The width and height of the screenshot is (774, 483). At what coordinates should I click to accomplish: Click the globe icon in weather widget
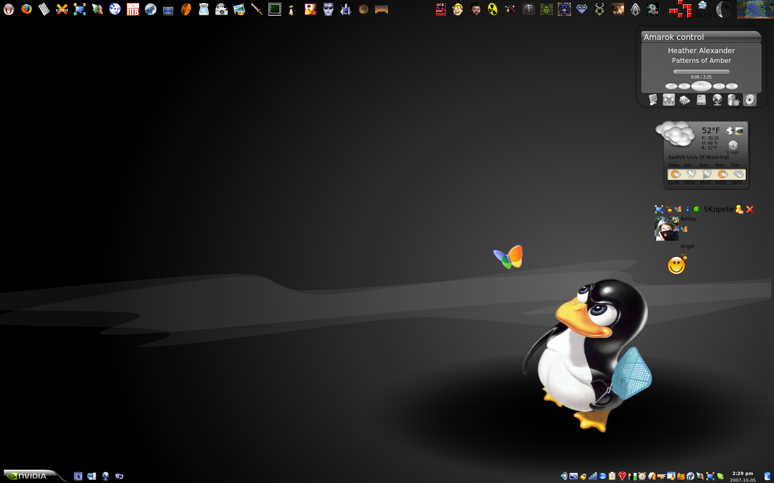tap(729, 131)
